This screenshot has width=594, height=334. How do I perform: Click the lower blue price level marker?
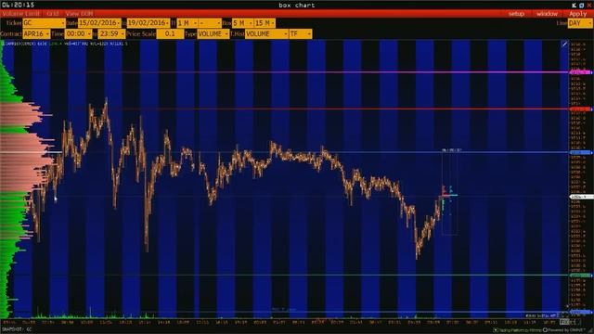580,312
